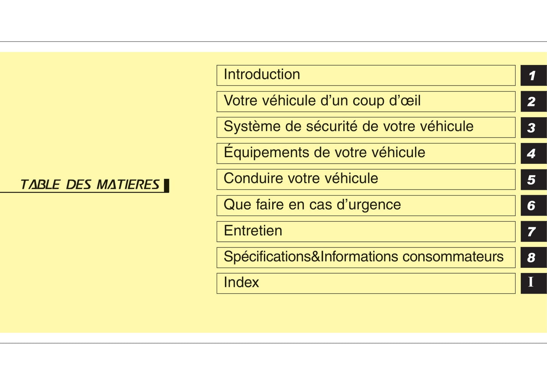Select the number 7 chapter tab
Screen dimensions: 547x385
pyautogui.click(x=533, y=231)
